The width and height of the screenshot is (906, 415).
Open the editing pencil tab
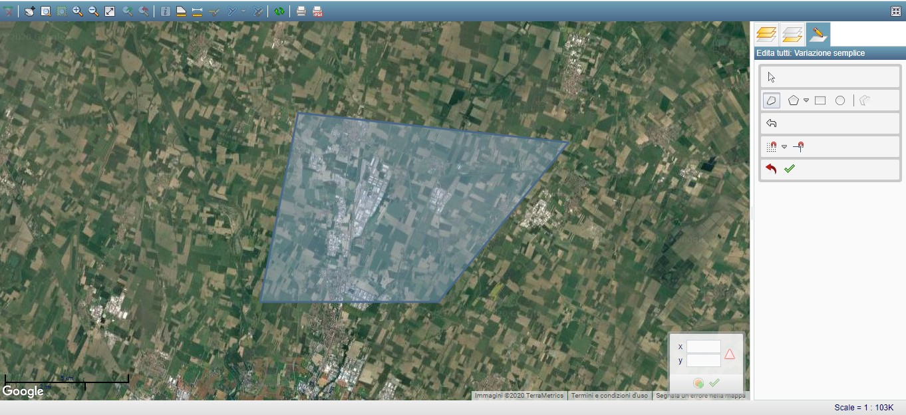[818, 34]
